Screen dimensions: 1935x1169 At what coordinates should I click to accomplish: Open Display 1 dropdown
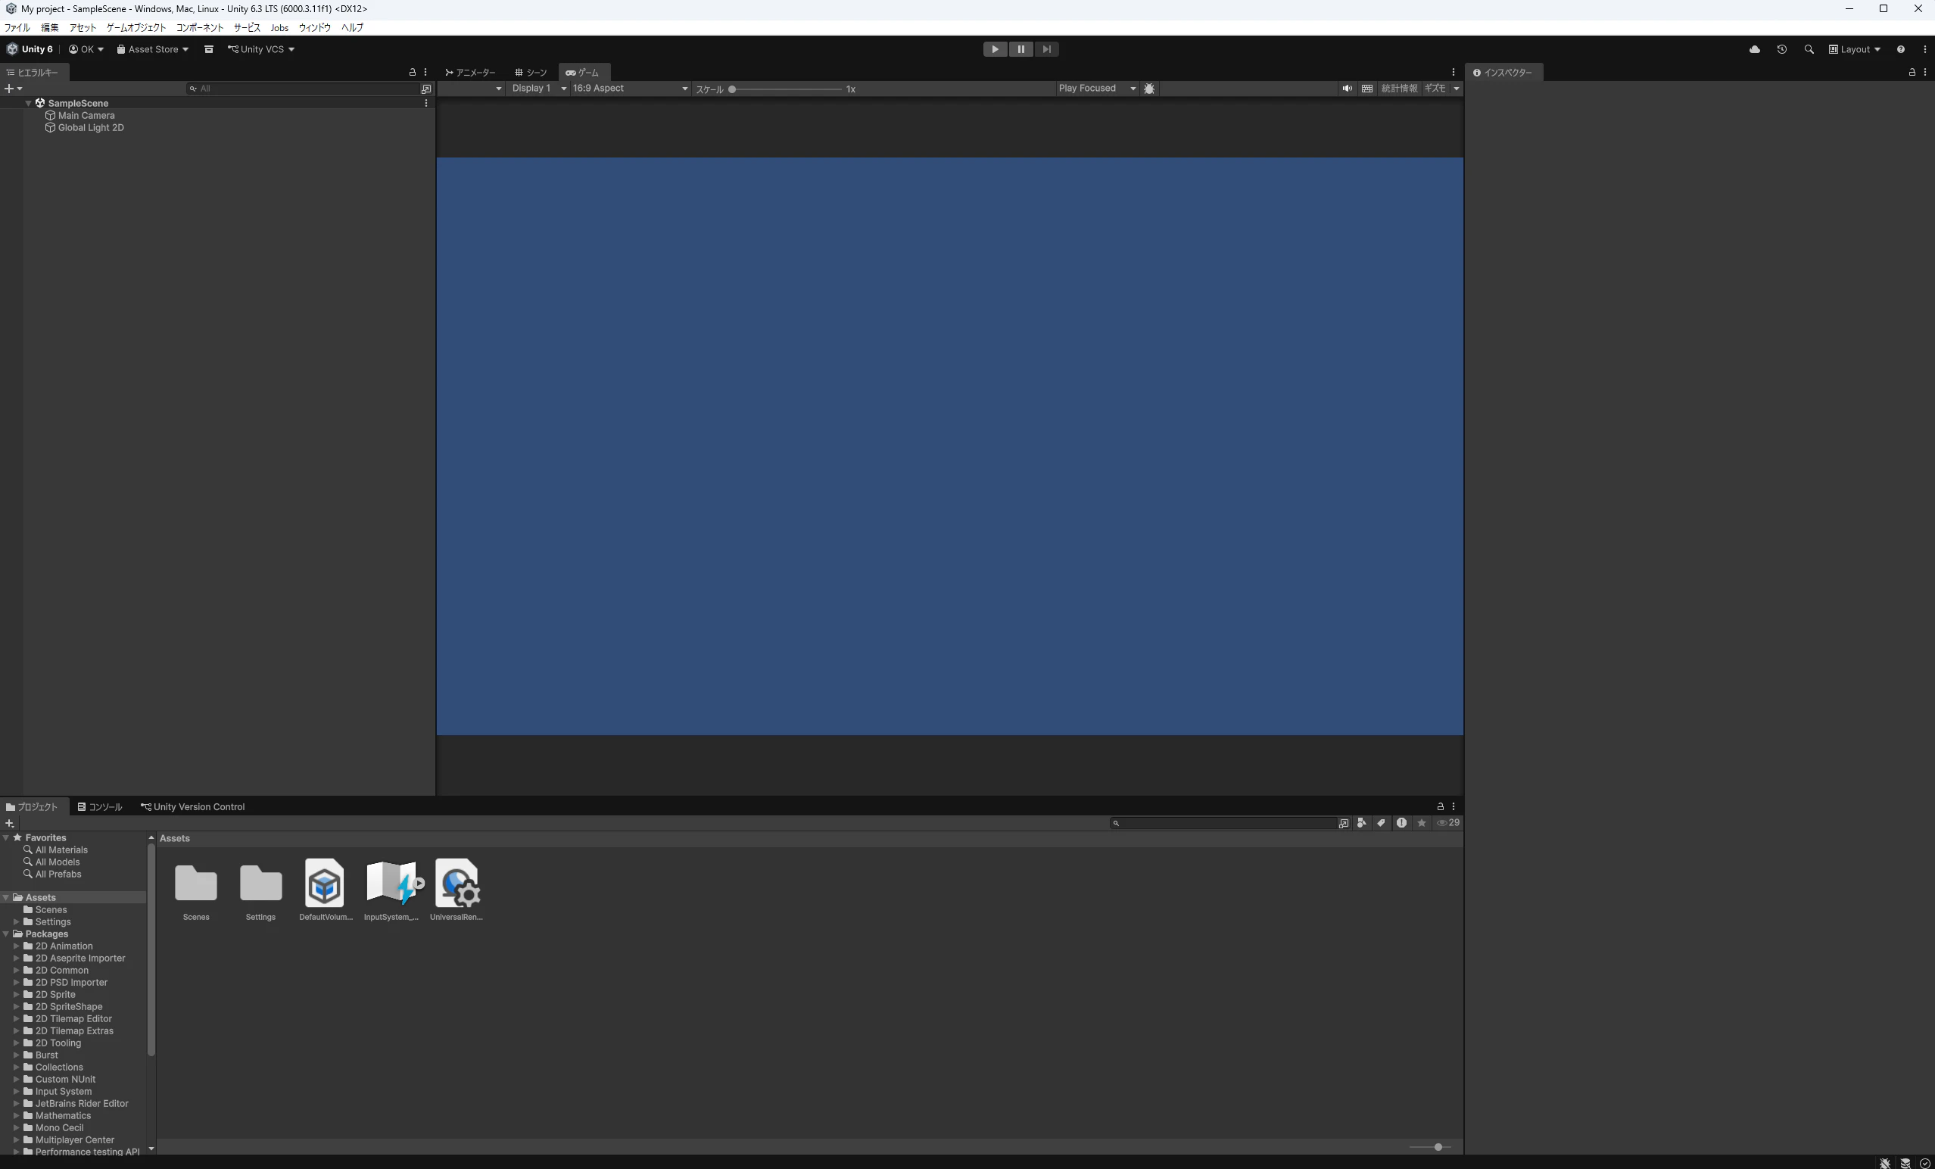[538, 88]
